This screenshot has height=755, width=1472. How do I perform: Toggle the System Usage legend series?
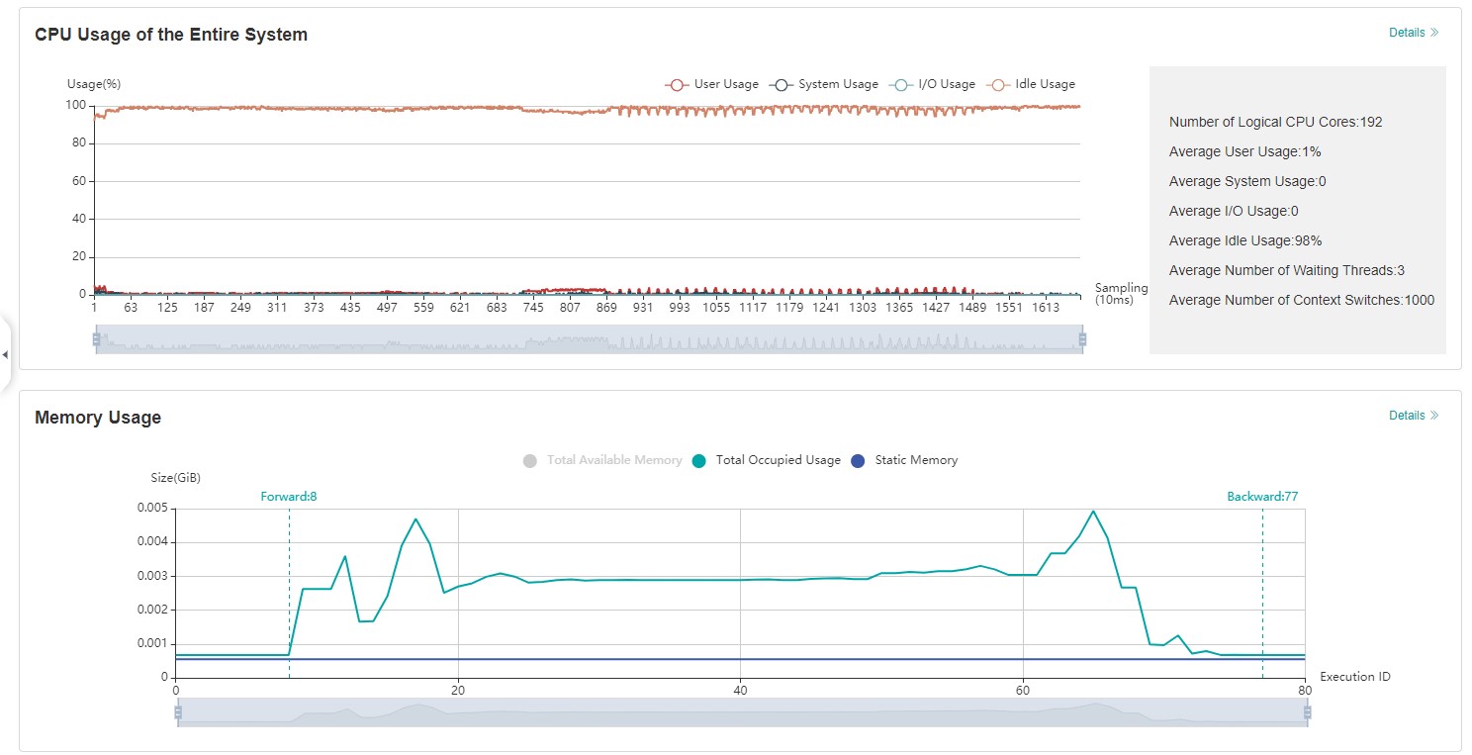click(825, 84)
